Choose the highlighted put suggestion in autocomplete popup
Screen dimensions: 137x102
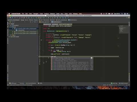tap(72, 58)
